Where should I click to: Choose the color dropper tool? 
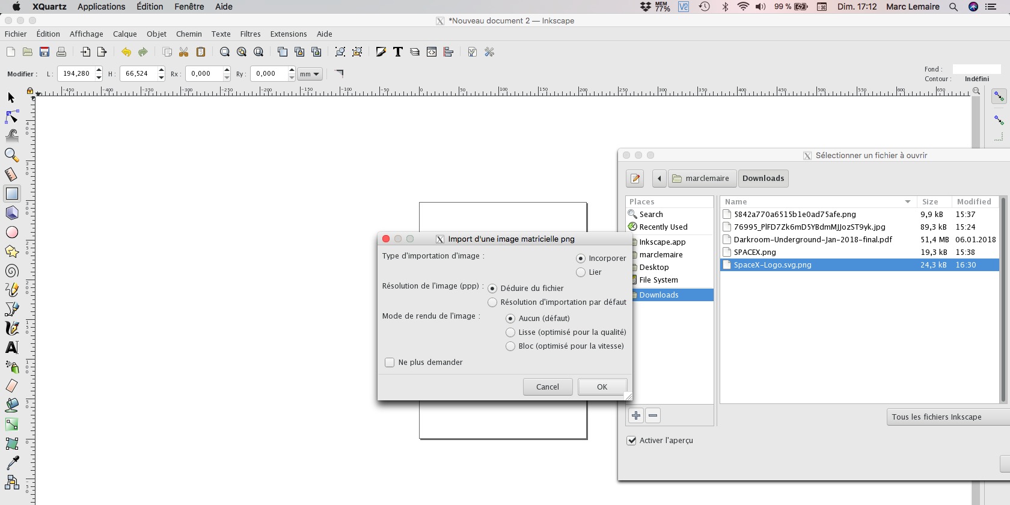tap(11, 463)
